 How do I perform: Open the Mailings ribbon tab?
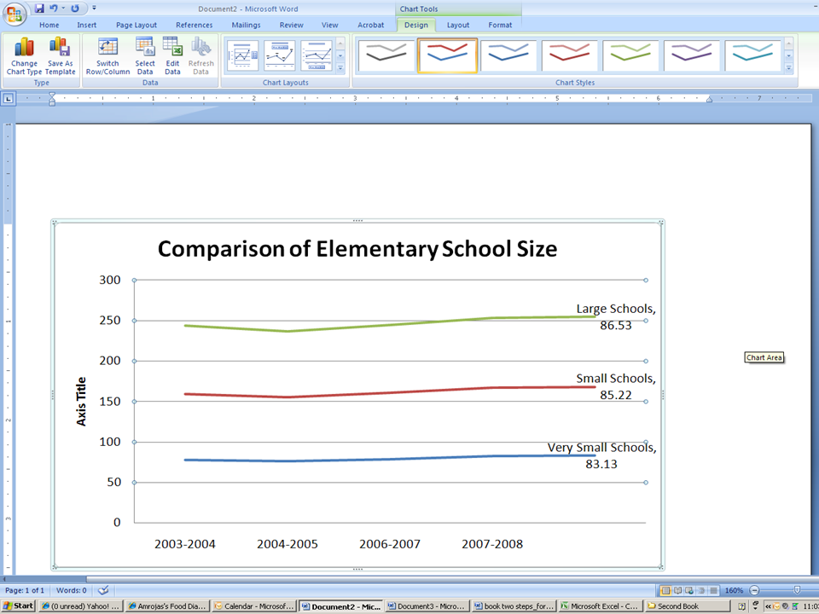[x=246, y=25]
